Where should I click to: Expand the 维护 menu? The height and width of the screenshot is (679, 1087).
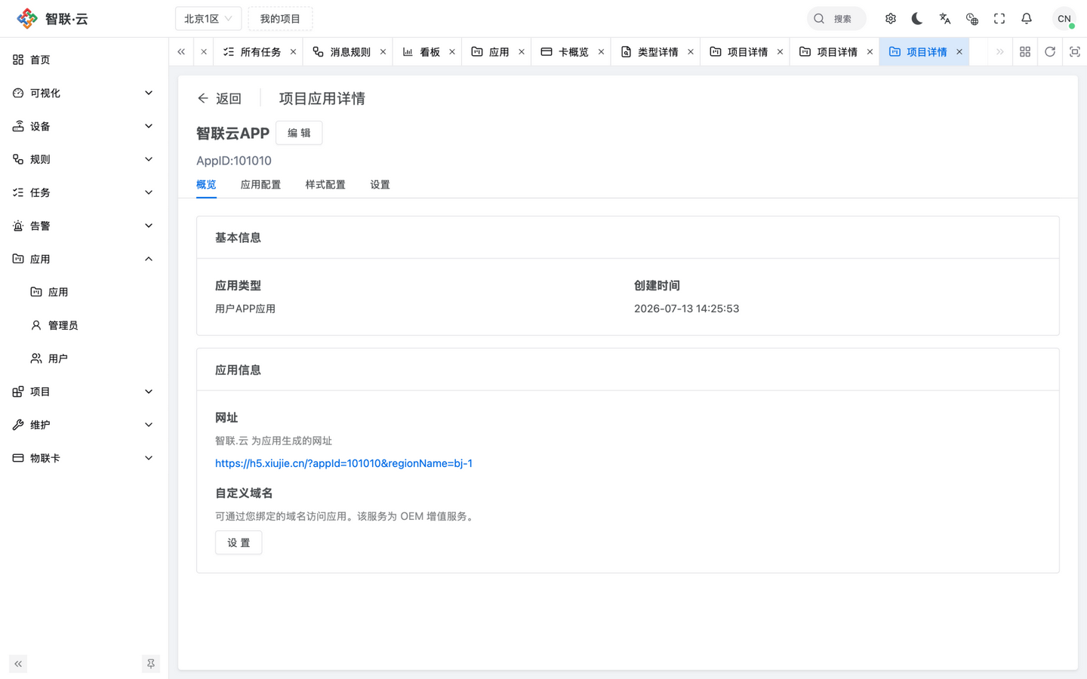[x=84, y=425]
